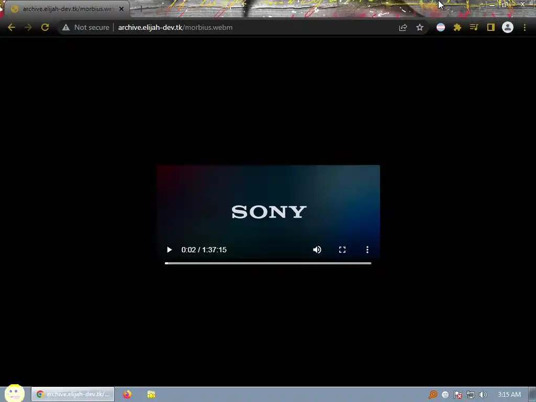Viewport: 536px width, 402px height.
Task: Restore down the Chrome window
Action: (x=505, y=5)
